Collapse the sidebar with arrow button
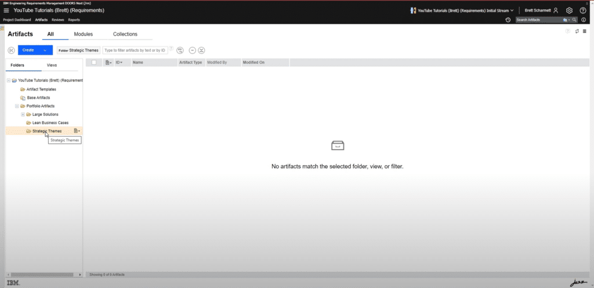This screenshot has width=594, height=288. [x=11, y=50]
